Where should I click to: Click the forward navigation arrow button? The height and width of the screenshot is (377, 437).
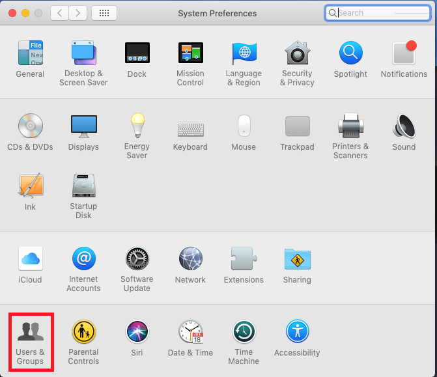(78, 13)
